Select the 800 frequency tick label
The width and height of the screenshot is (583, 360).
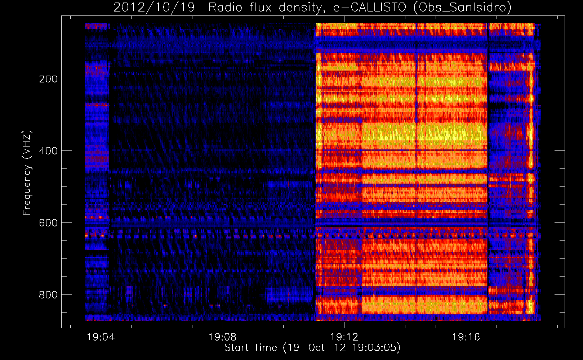[x=48, y=295]
